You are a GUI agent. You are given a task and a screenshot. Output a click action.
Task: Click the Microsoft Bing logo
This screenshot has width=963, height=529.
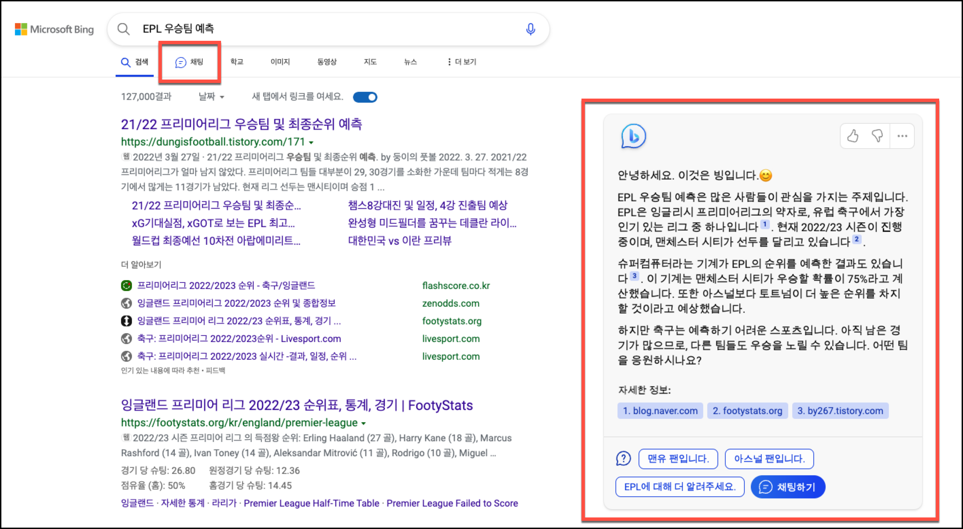point(54,29)
